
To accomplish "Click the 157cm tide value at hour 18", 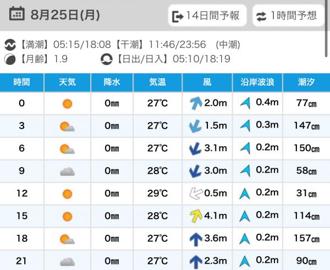I will 307,239.
